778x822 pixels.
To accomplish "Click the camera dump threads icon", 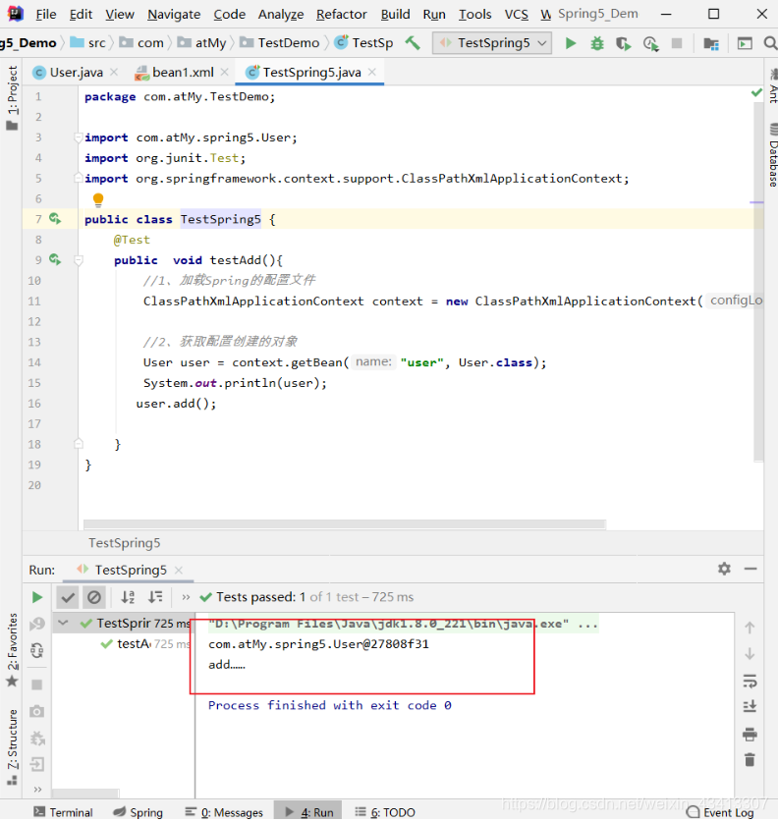I will point(36,711).
